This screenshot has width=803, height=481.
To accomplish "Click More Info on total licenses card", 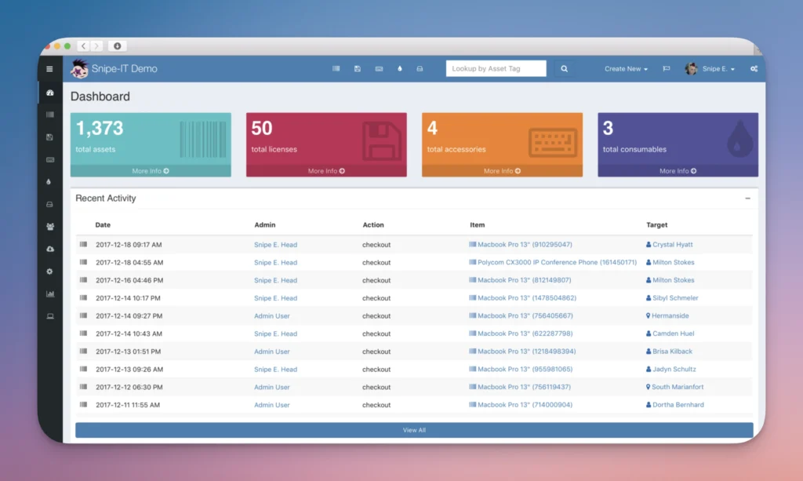I will coord(326,171).
